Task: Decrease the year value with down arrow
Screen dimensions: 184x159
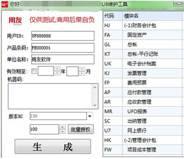Action: tap(57, 73)
